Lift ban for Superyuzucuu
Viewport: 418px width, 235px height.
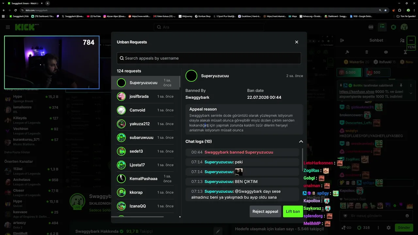pyautogui.click(x=293, y=211)
